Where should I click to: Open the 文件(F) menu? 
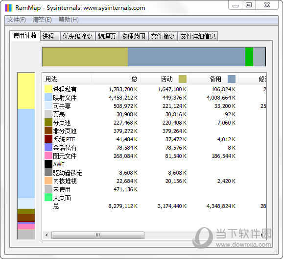pos(17,20)
